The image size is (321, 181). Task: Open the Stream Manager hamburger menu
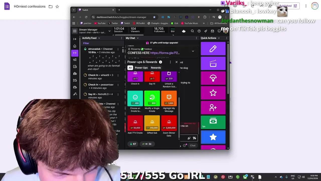pyautogui.click(x=75, y=31)
